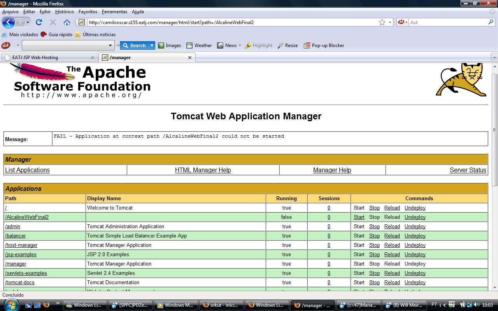Close the EATJ JSP Web Hosting tab

point(93,58)
